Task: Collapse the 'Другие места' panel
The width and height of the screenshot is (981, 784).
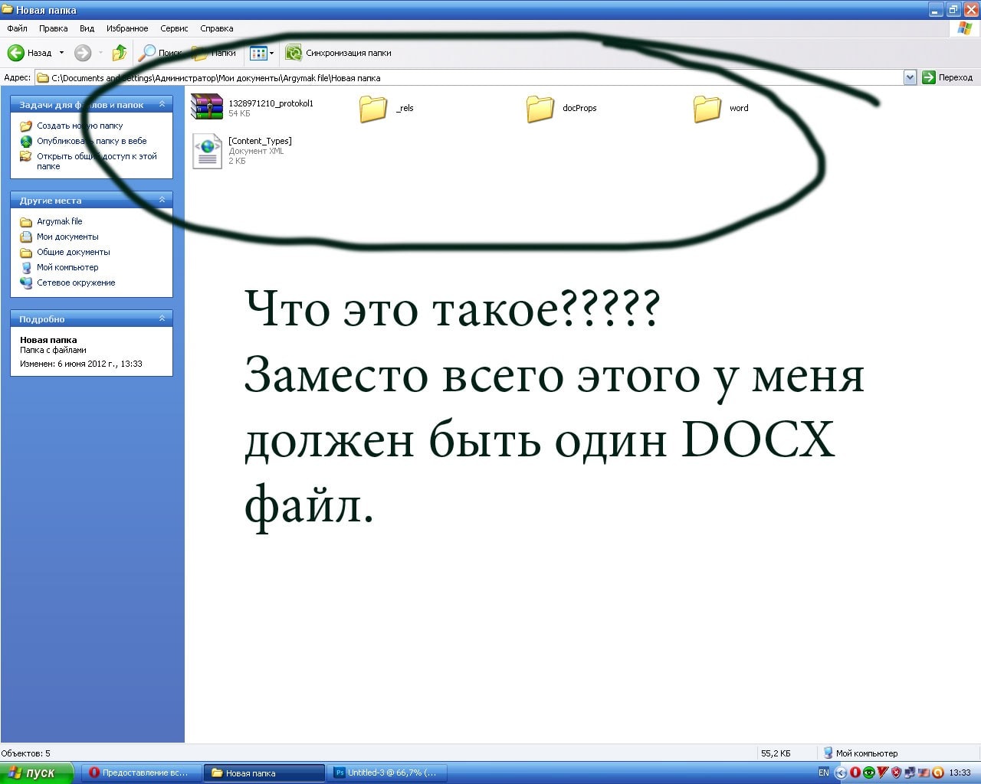Action: click(162, 200)
